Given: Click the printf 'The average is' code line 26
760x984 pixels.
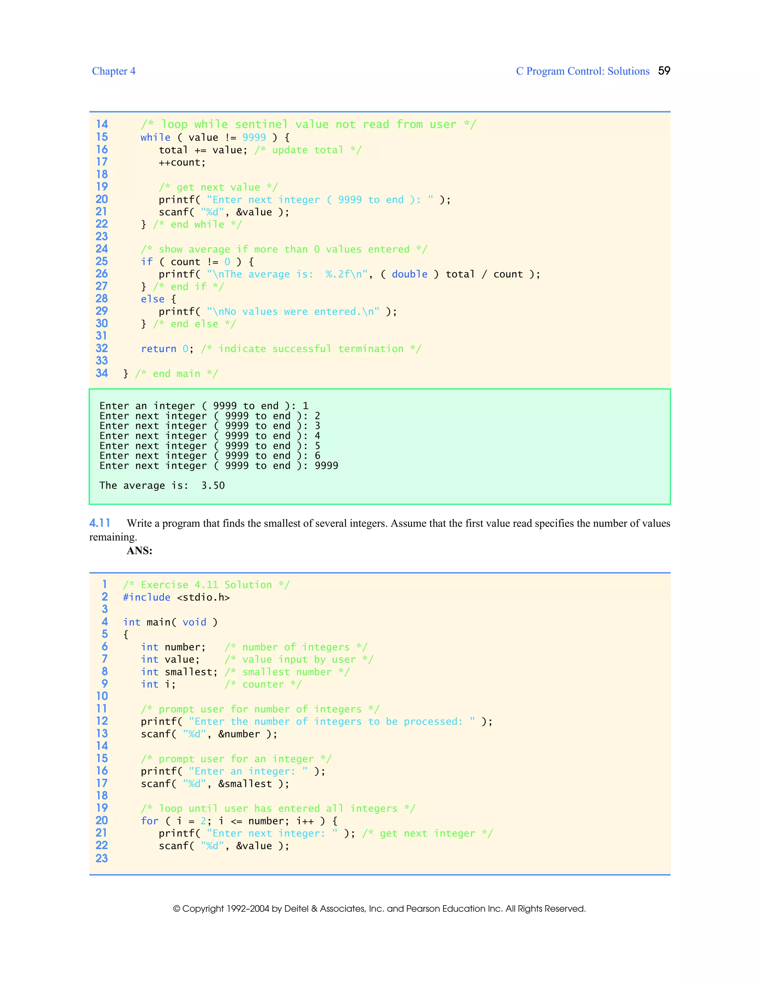Looking at the screenshot, I should (x=349, y=274).
